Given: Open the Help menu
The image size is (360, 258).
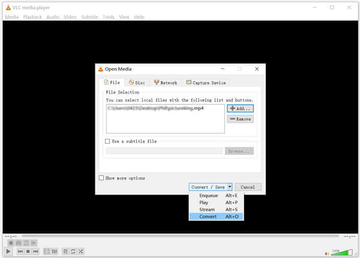Looking at the screenshot, I should pyautogui.click(x=139, y=17).
